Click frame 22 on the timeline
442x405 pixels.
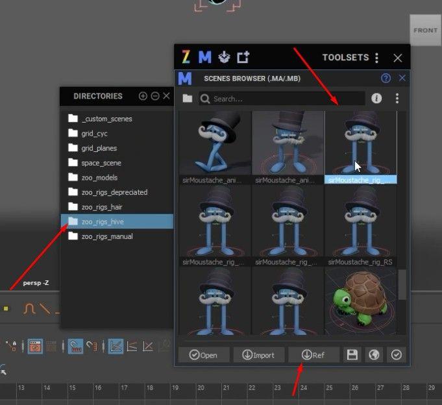coord(252,388)
